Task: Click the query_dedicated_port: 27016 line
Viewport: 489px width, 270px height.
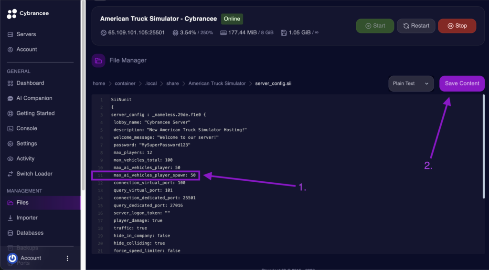Action: [x=148, y=206]
